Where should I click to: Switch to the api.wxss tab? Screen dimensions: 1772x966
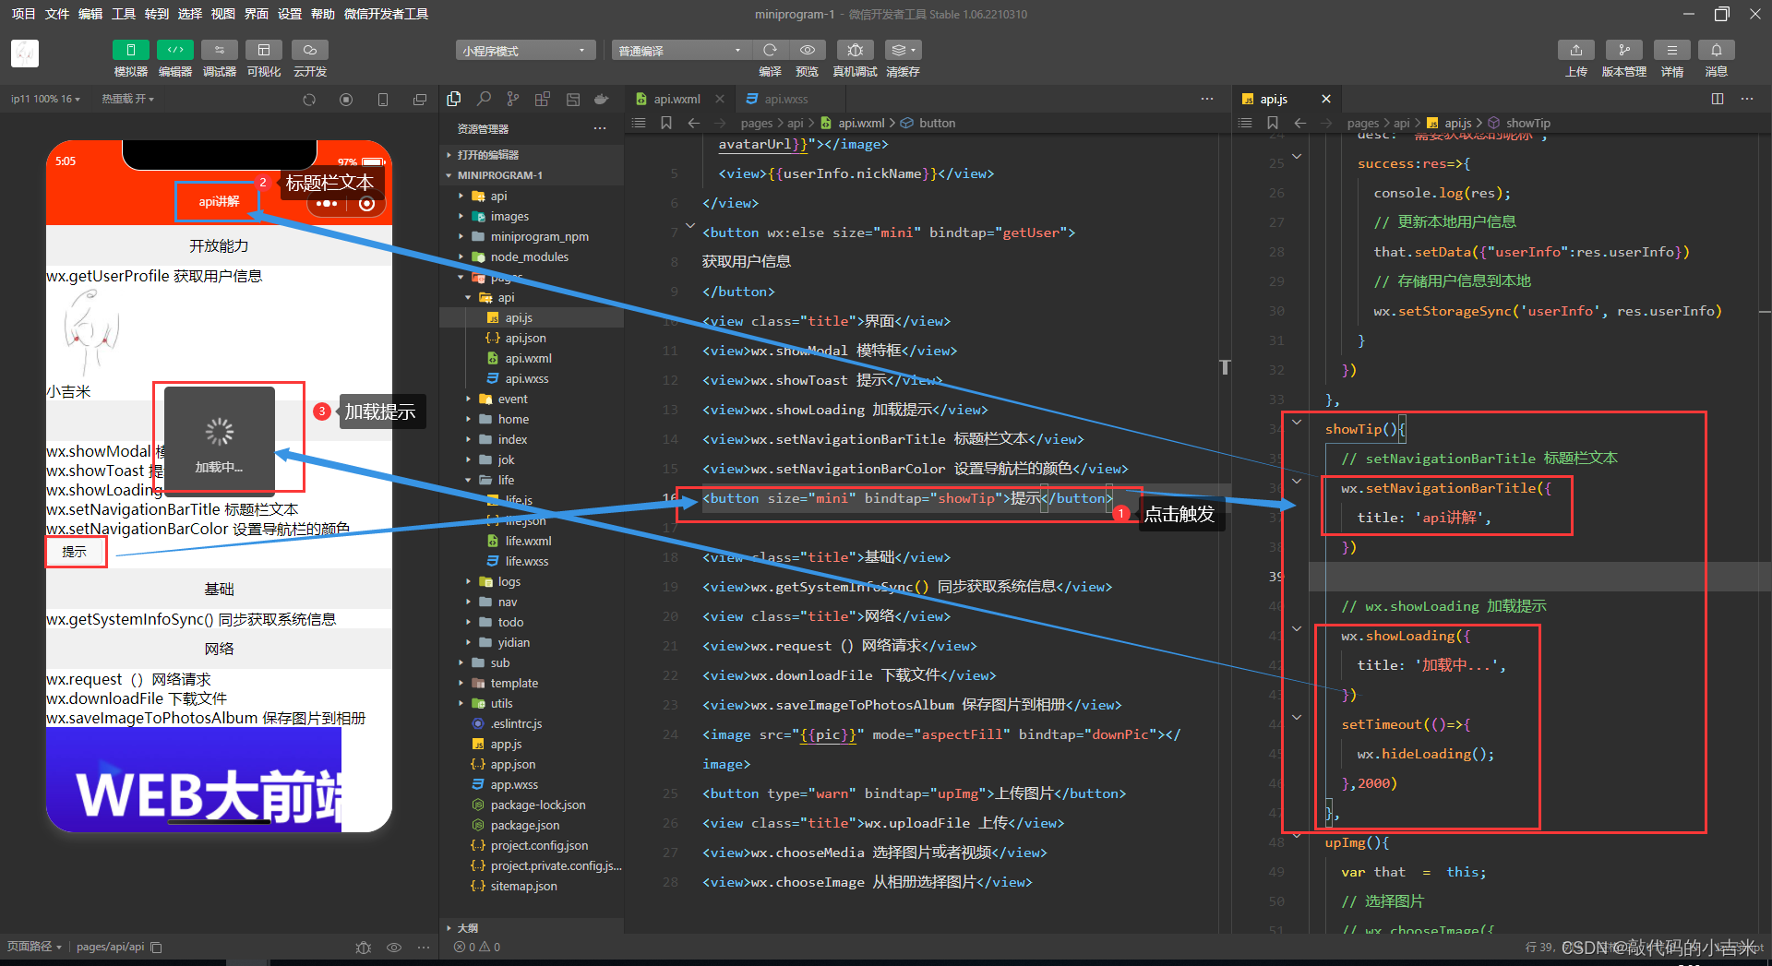(x=785, y=99)
